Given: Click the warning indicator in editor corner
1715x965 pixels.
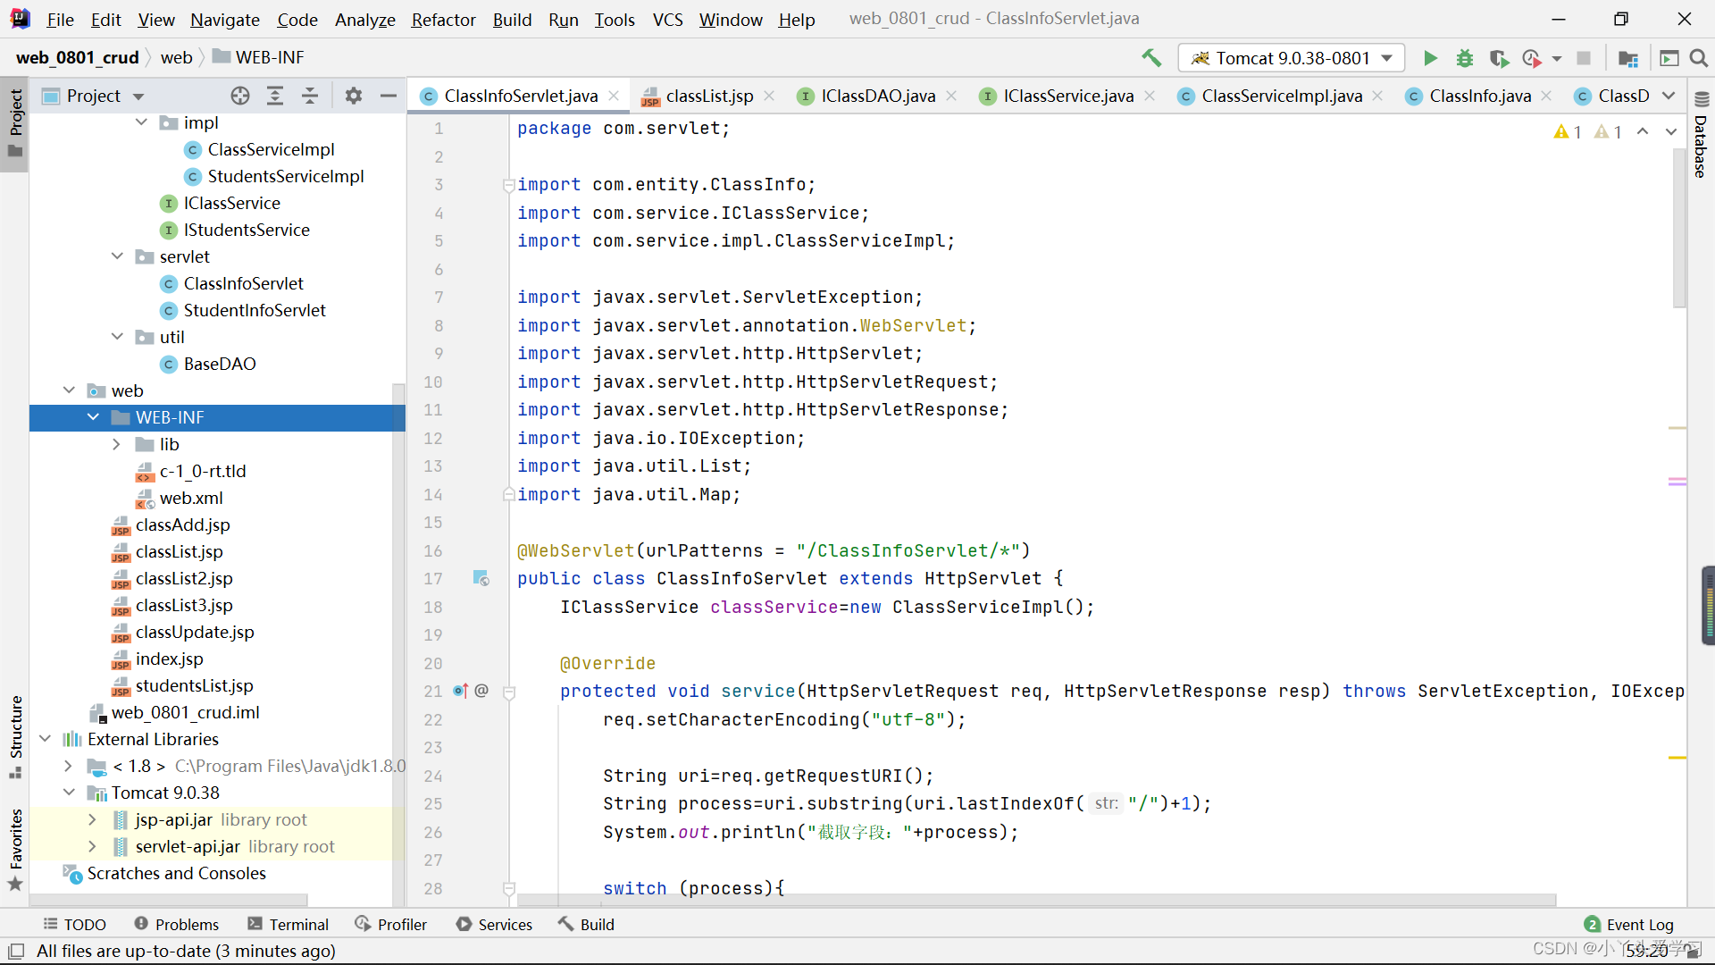Looking at the screenshot, I should (1568, 132).
